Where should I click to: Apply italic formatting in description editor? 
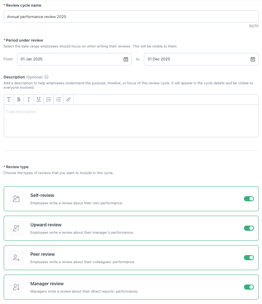29,100
